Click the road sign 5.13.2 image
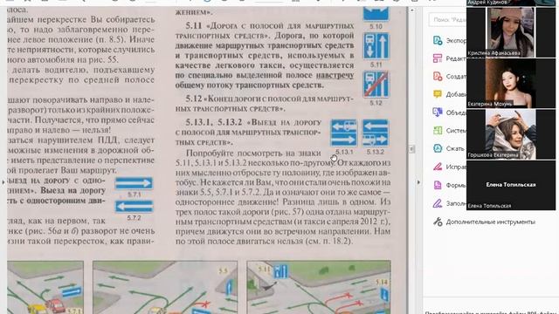 (376, 133)
